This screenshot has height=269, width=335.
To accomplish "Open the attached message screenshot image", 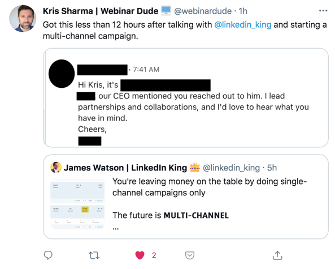I will [186, 97].
